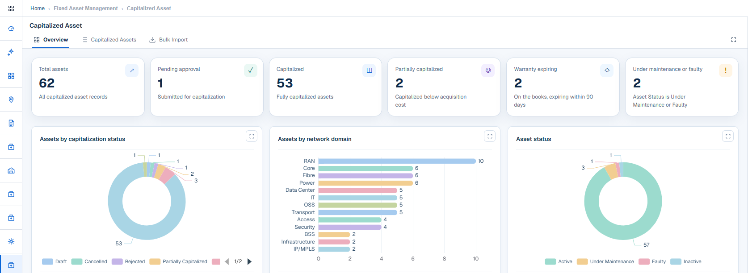Click exclamation icon on Under maintenance card
Viewport: 748px width, 273px height.
click(726, 70)
